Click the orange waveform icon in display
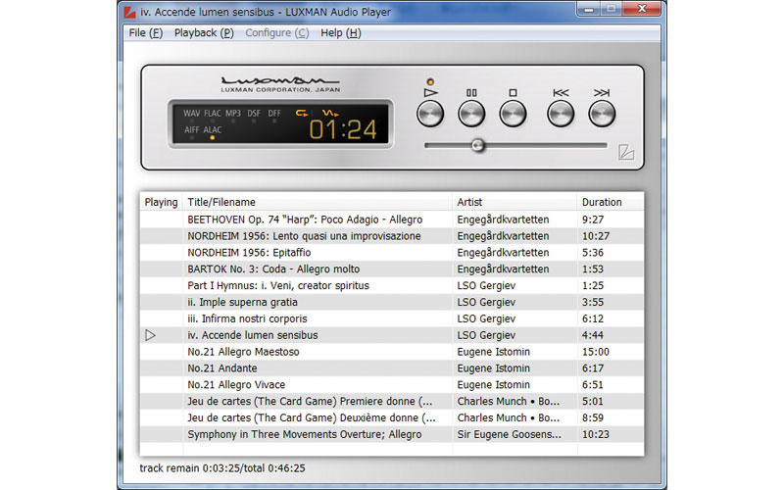The width and height of the screenshot is (784, 490). pyautogui.click(x=330, y=113)
